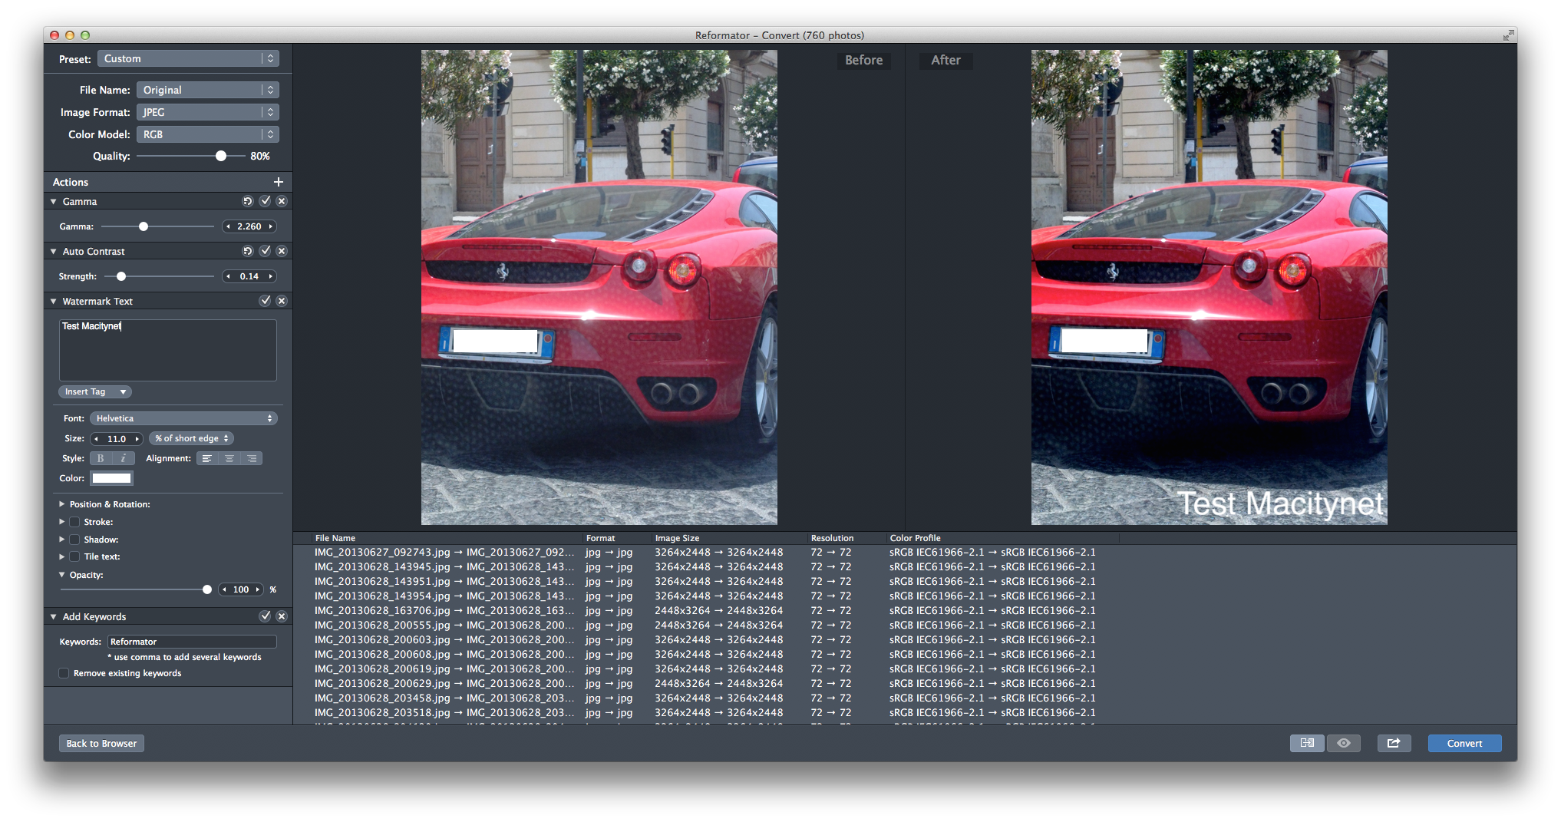Collapse the Gamma section triangle
The height and width of the screenshot is (822, 1561).
point(54,201)
